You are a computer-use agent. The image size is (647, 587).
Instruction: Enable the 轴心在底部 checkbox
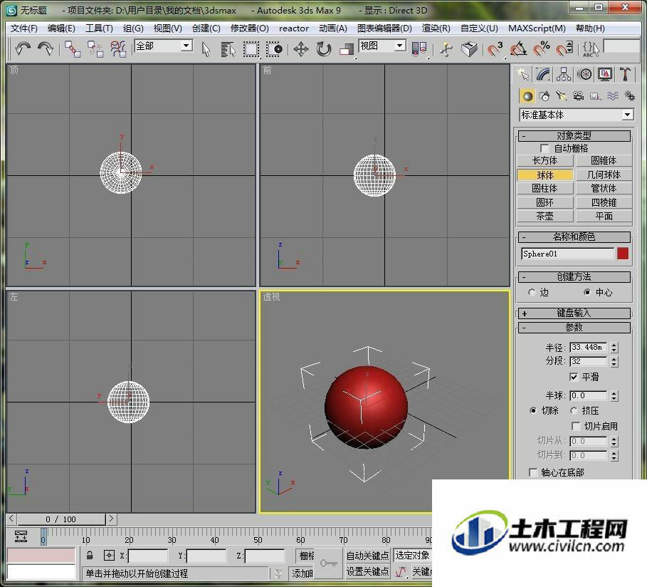[533, 472]
